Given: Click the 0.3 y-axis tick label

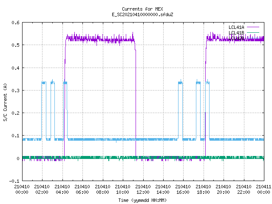Looking at the screenshot, I should (15, 91).
